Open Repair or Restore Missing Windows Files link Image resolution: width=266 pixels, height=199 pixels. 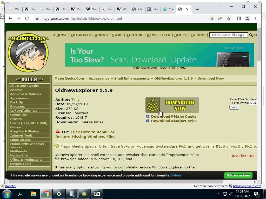pyautogui.click(x=85, y=134)
